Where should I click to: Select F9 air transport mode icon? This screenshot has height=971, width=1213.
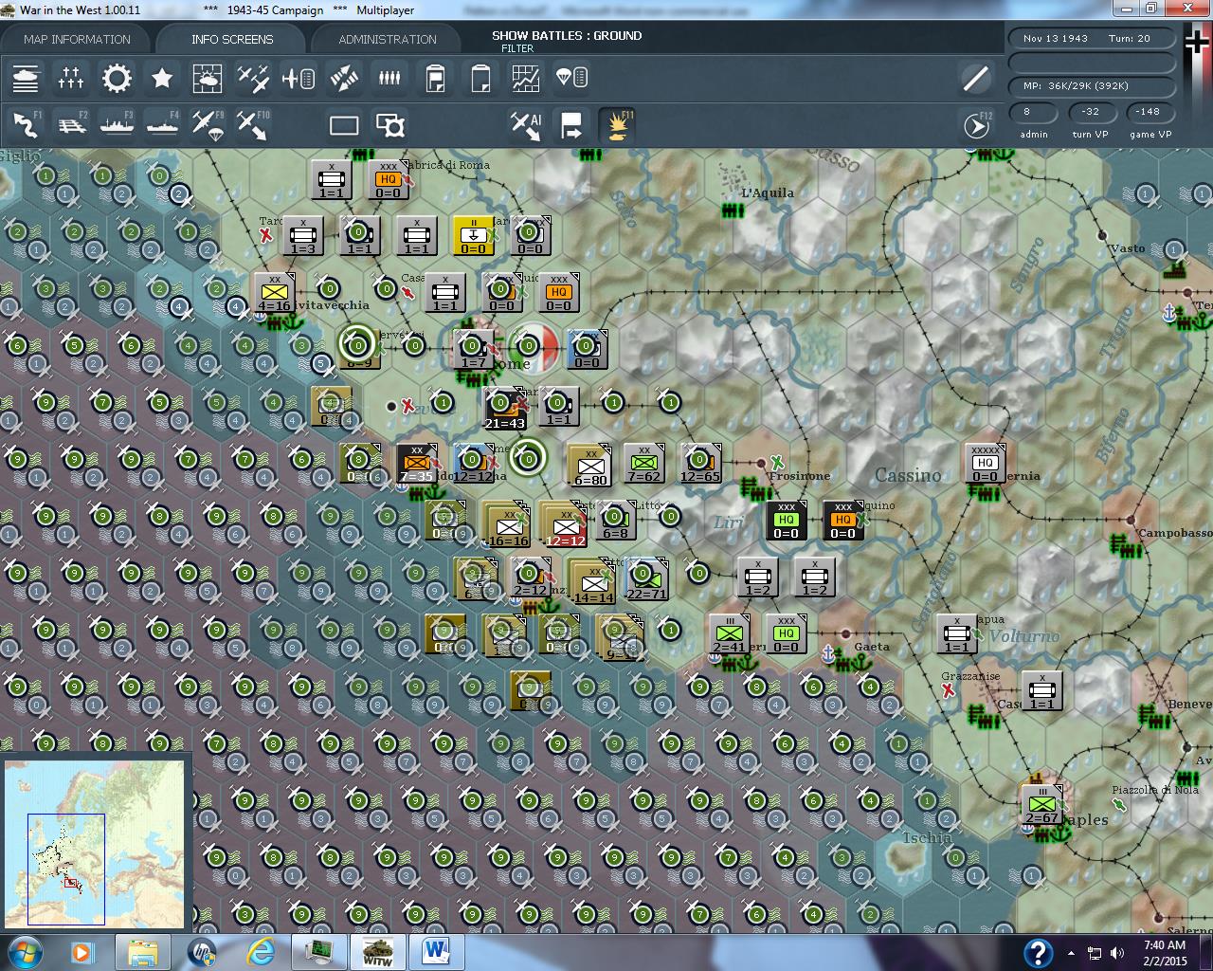(208, 124)
